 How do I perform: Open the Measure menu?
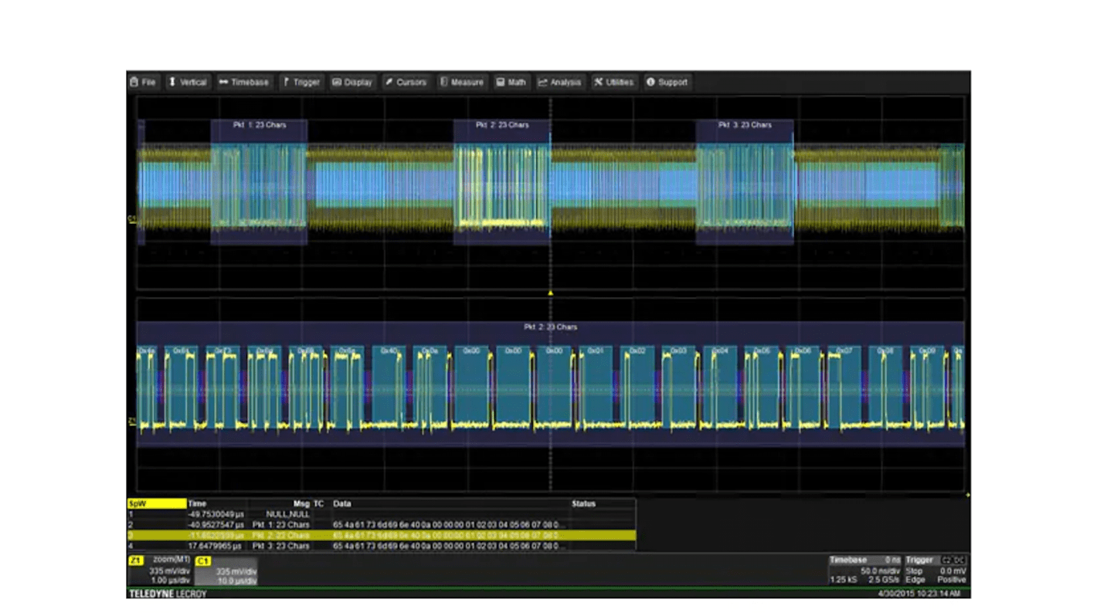(462, 82)
